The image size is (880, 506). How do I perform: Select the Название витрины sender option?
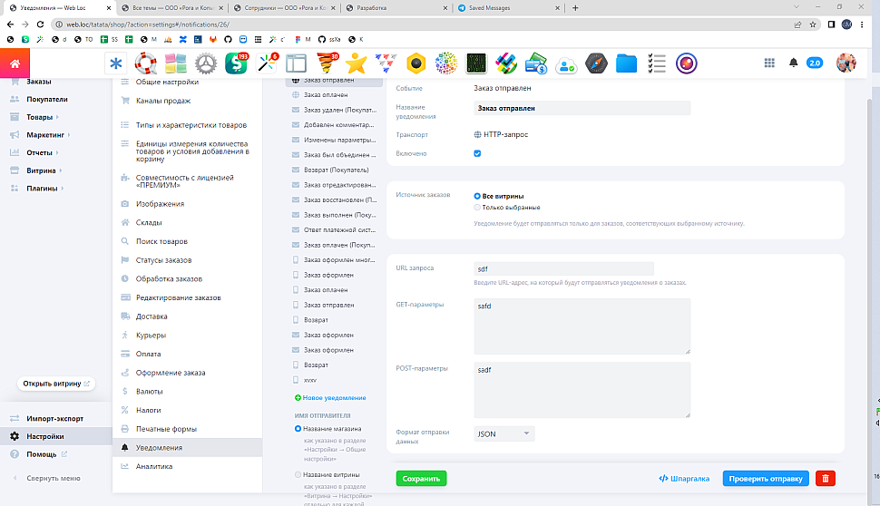298,474
